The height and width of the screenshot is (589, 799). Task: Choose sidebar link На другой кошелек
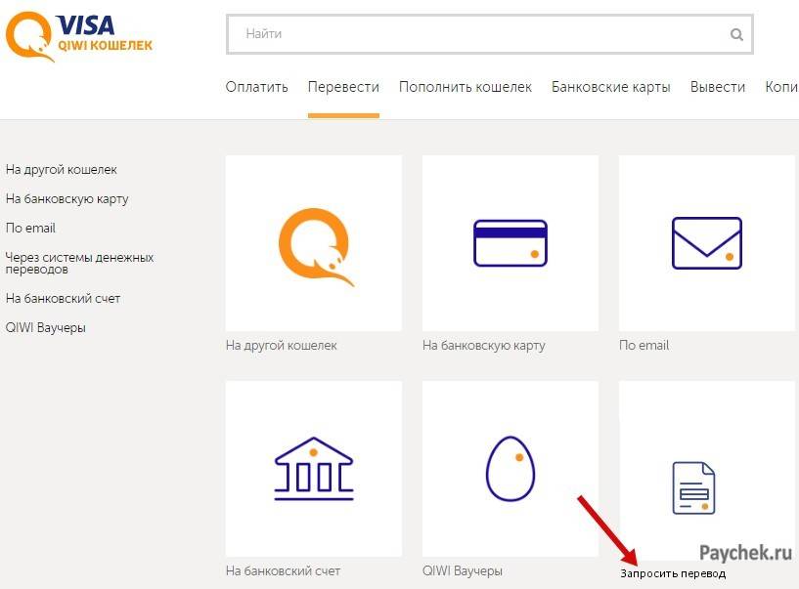click(62, 170)
